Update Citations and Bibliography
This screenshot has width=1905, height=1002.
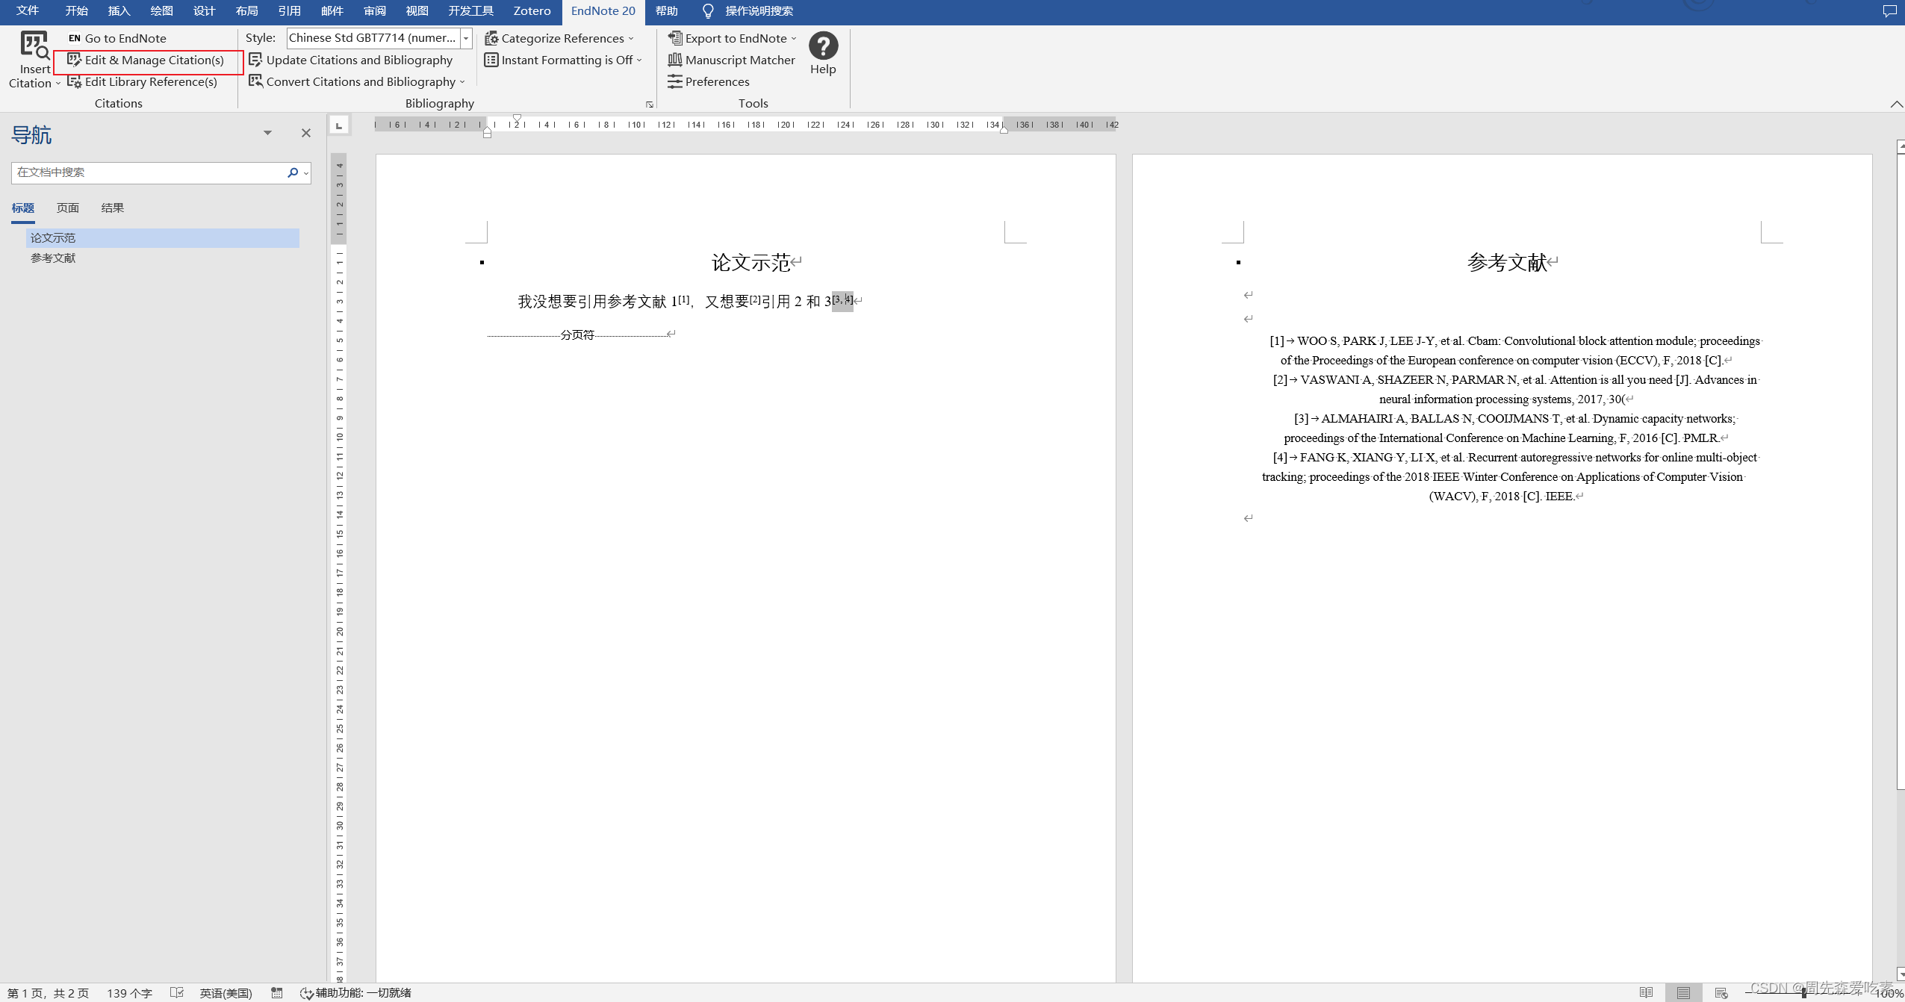coord(358,60)
